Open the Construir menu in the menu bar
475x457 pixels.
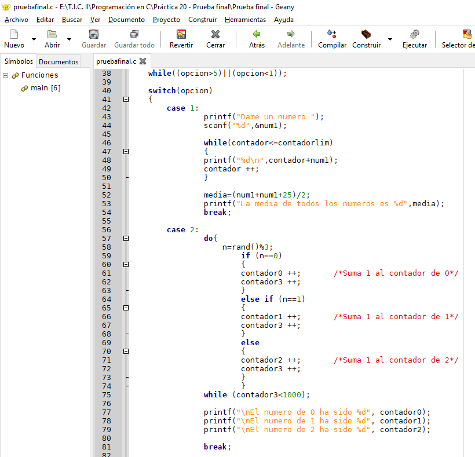click(x=202, y=20)
